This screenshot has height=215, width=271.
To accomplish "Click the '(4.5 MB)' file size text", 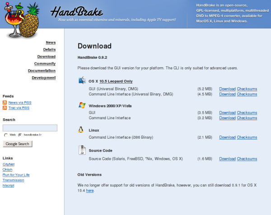I will [205, 94].
